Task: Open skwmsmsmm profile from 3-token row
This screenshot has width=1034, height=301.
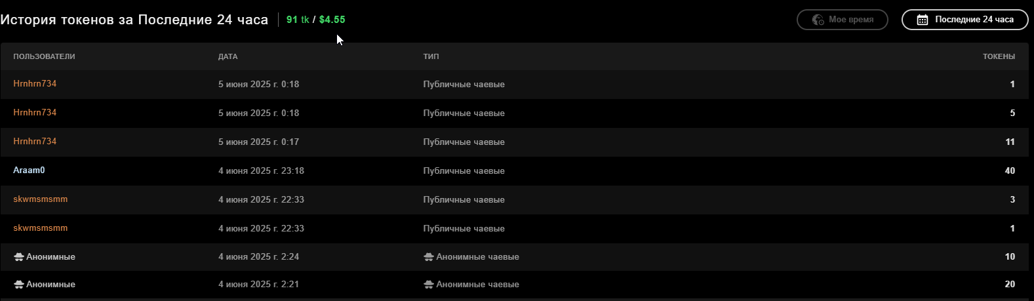Action: click(41, 199)
